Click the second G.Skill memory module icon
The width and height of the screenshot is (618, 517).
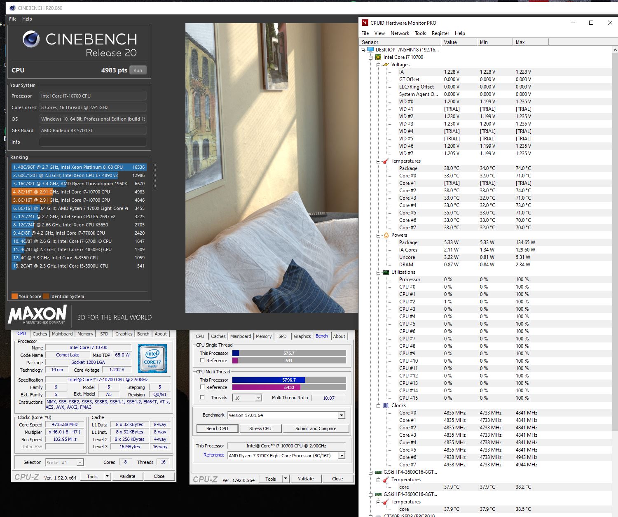click(x=378, y=494)
